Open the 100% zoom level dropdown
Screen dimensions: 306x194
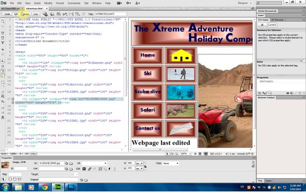185,154
